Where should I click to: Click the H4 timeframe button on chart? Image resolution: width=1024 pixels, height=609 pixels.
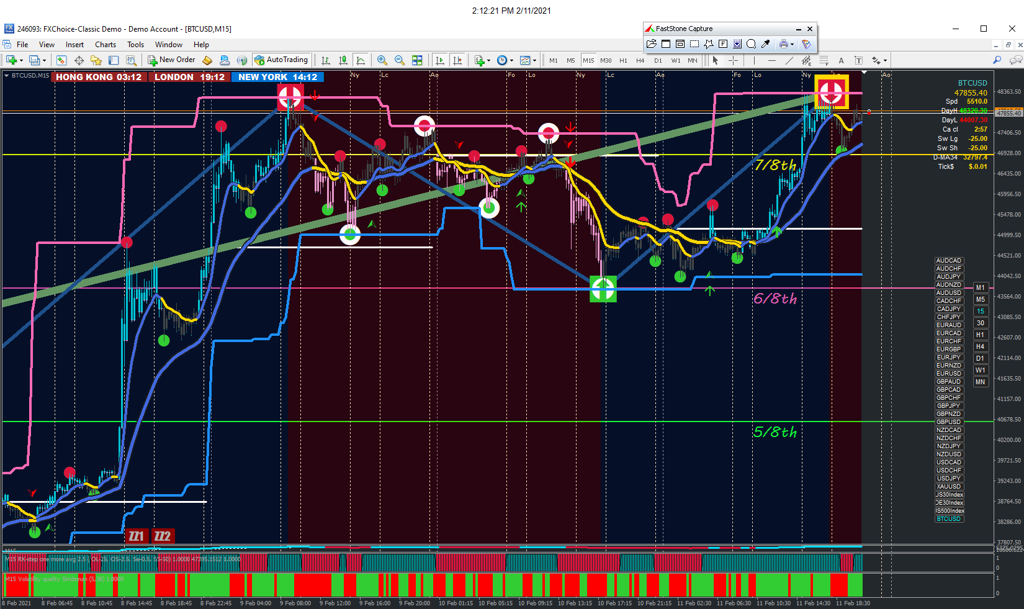click(981, 346)
